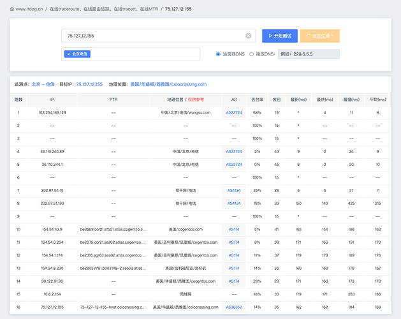401x319 pixels.
Task: Open AS174 link for 154.54.43.9
Action: click(234, 230)
